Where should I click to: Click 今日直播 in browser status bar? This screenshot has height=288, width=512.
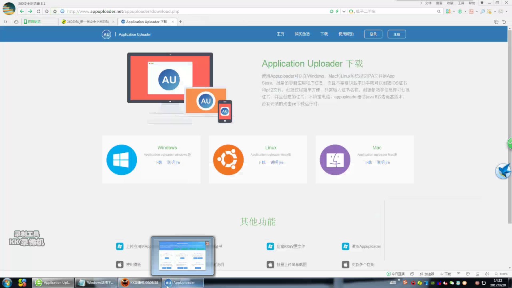tap(396, 274)
